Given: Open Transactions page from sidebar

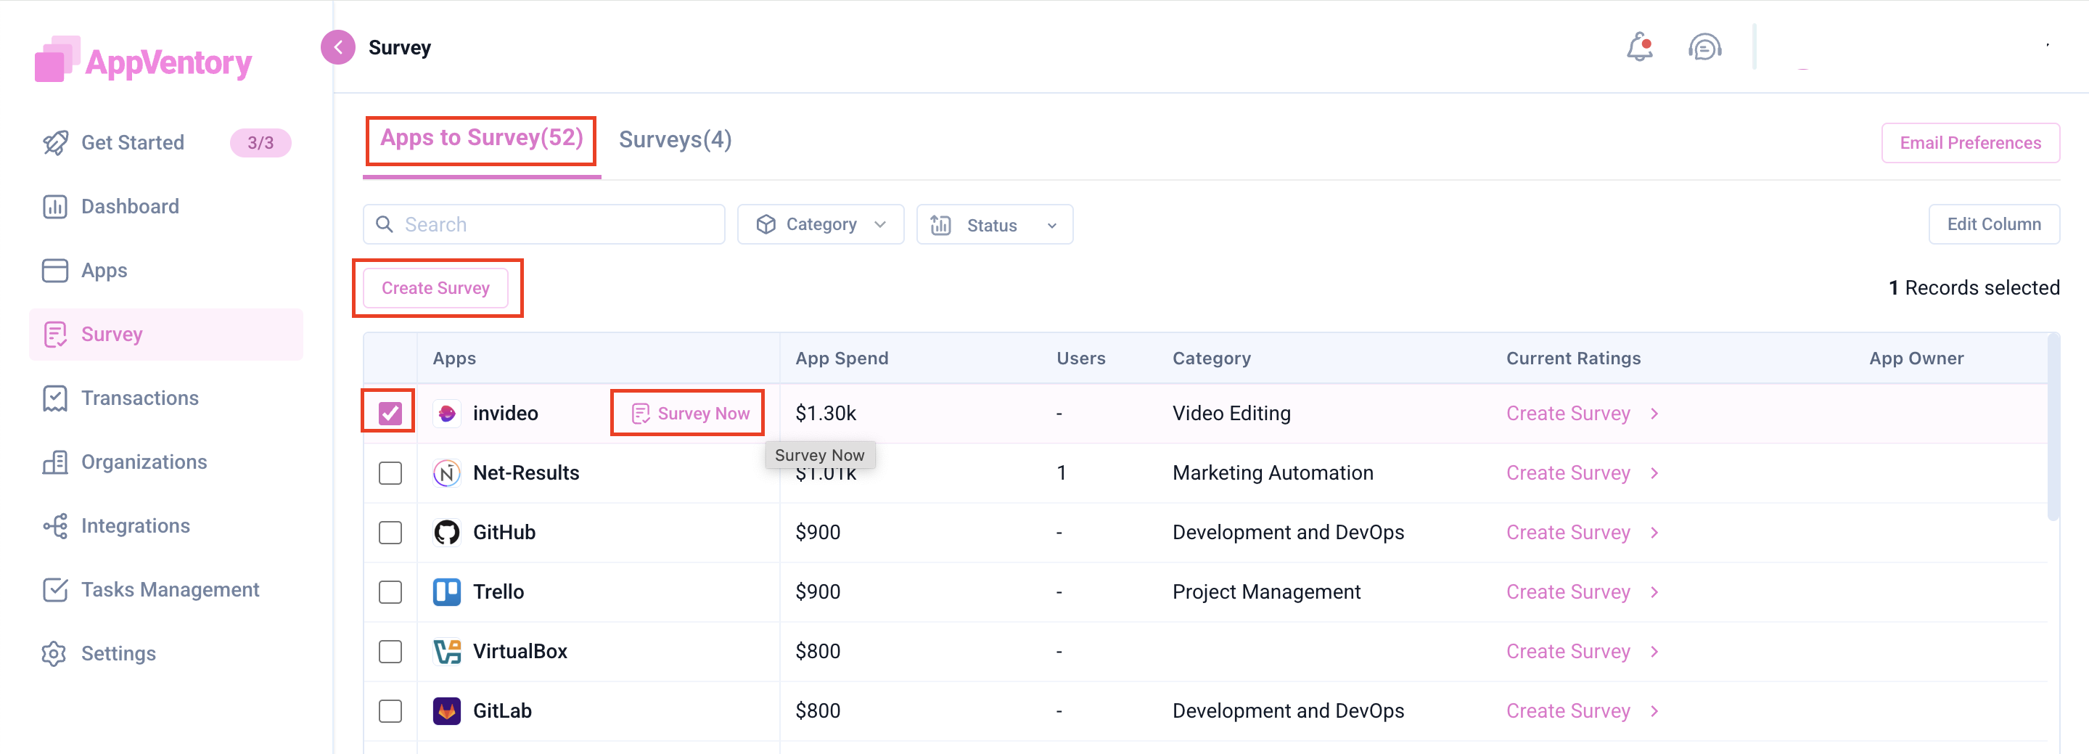Looking at the screenshot, I should pos(139,398).
